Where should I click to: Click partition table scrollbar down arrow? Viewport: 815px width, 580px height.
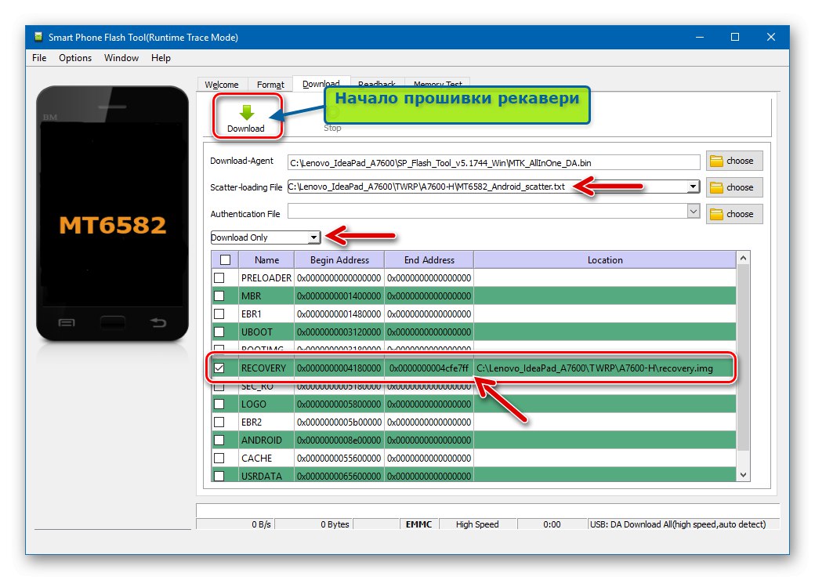(743, 475)
